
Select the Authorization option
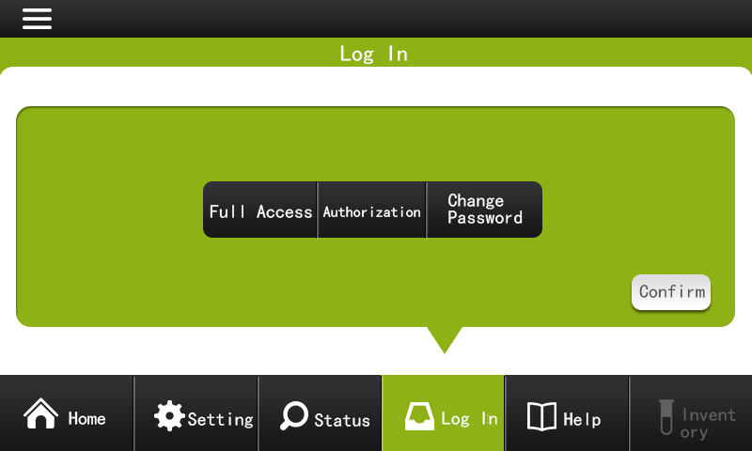(371, 210)
